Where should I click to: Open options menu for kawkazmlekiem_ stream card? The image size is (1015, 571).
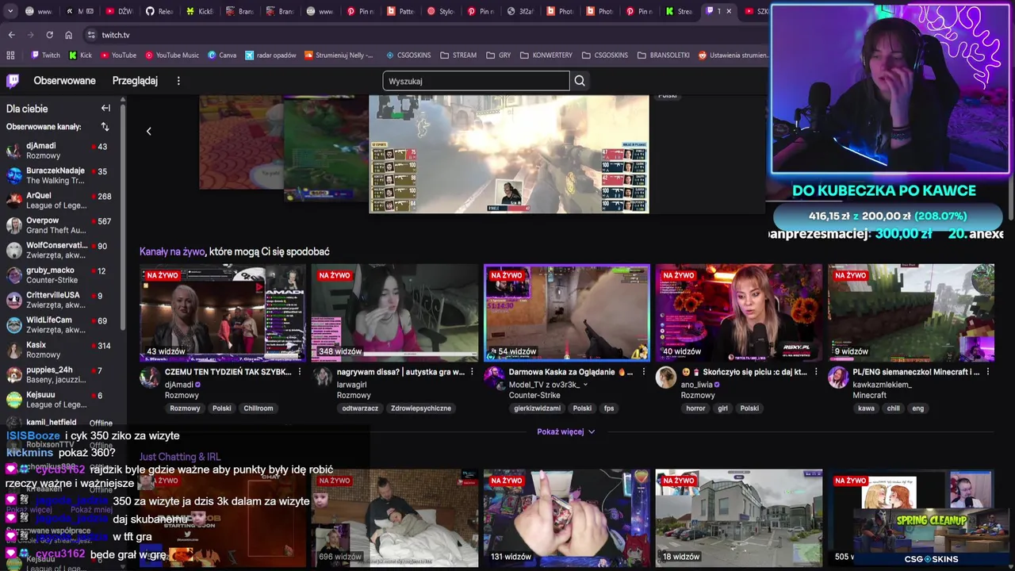988,372
